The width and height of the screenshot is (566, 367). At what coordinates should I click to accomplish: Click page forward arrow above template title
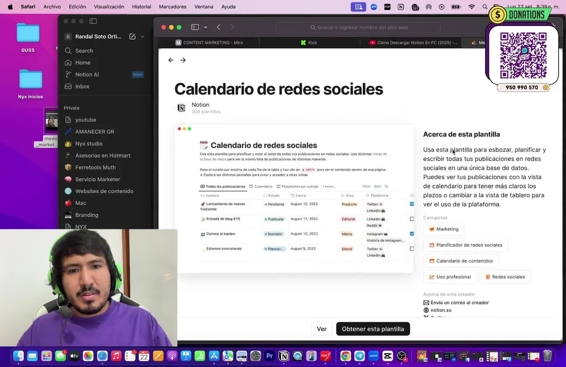pos(183,60)
